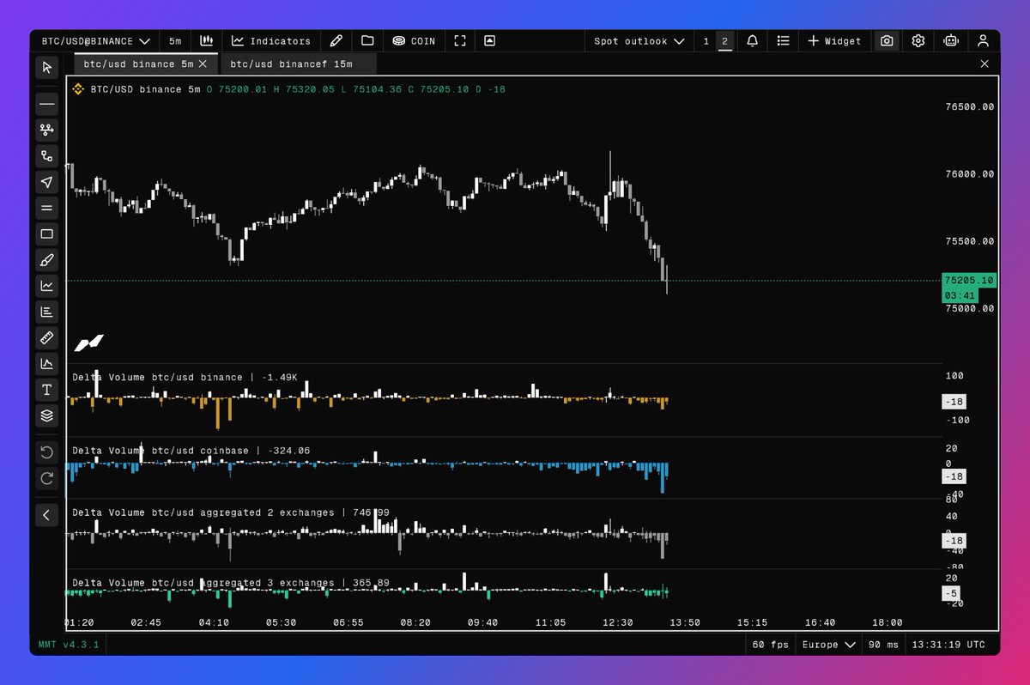This screenshot has height=685, width=1030.
Task: Click the image export icon
Action: tap(489, 40)
